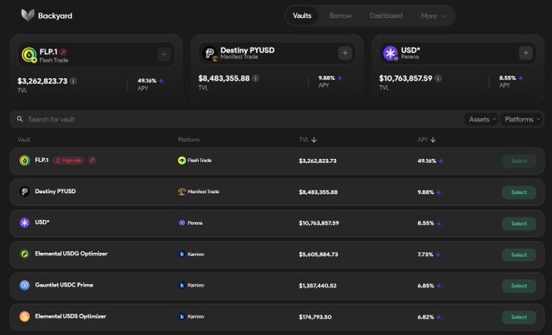Click Elemental USDS Optimizer vault name
The width and height of the screenshot is (552, 335).
pyautogui.click(x=71, y=316)
